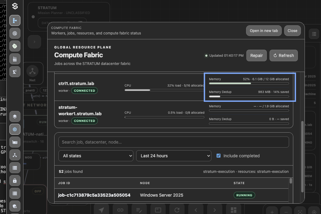Open the network fork icon in sidebar
Image resolution: width=321 pixels, height=214 pixels.
[15, 155]
